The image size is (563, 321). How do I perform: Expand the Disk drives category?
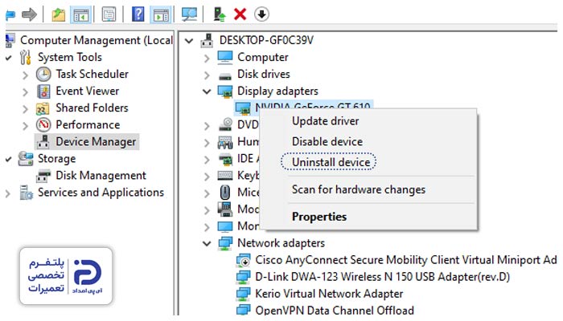pos(207,75)
